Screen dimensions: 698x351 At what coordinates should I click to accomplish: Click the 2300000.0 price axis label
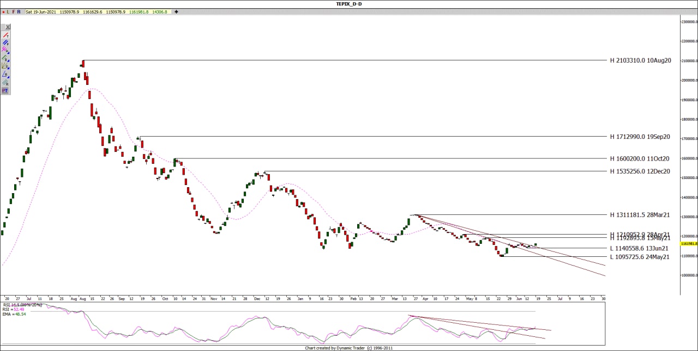(689, 22)
